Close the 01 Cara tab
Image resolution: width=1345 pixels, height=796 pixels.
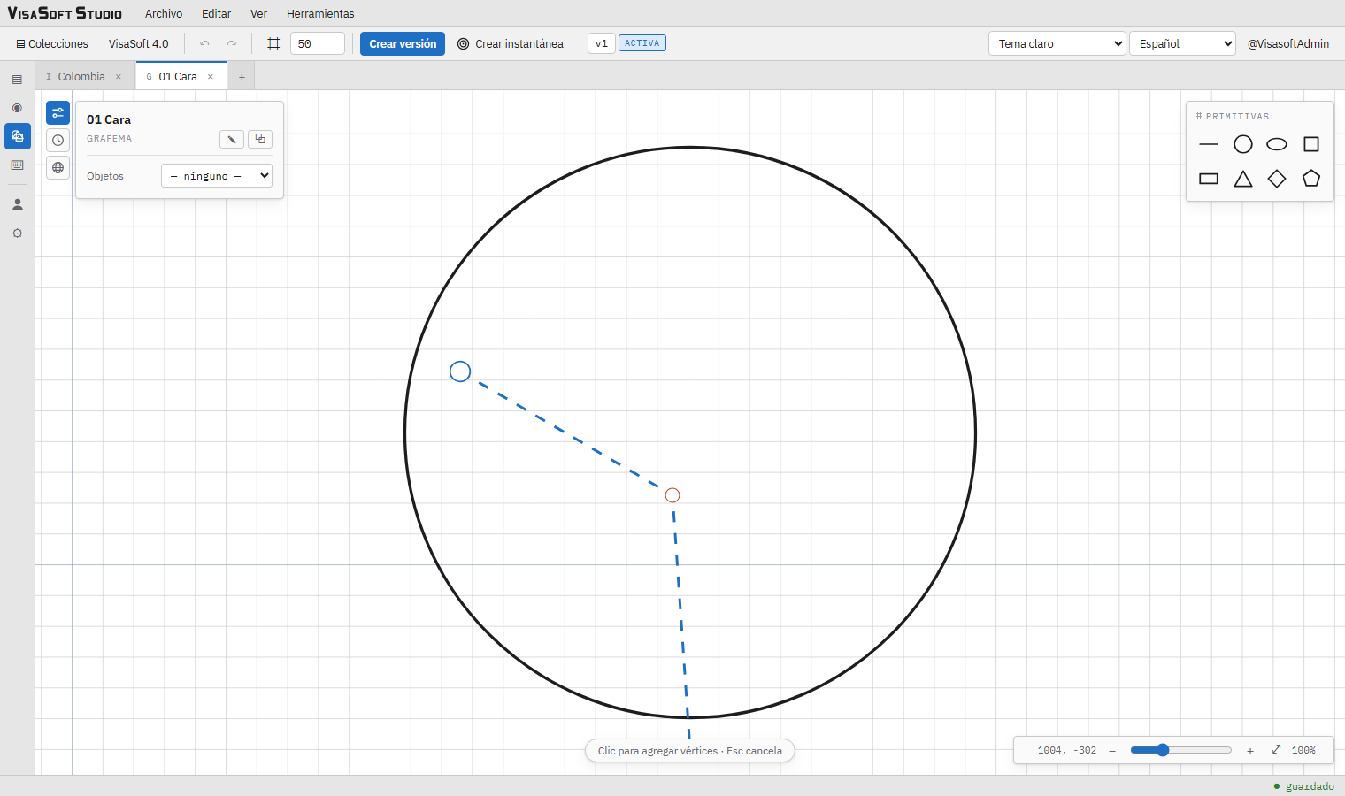coord(211,77)
